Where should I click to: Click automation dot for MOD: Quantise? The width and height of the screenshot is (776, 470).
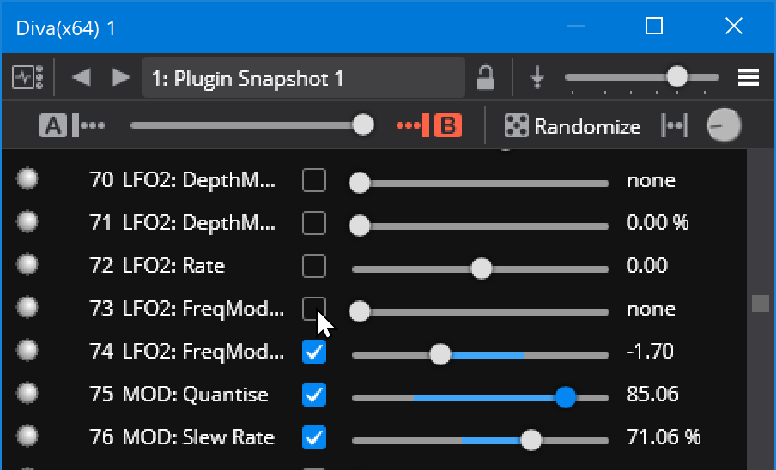pos(27,394)
